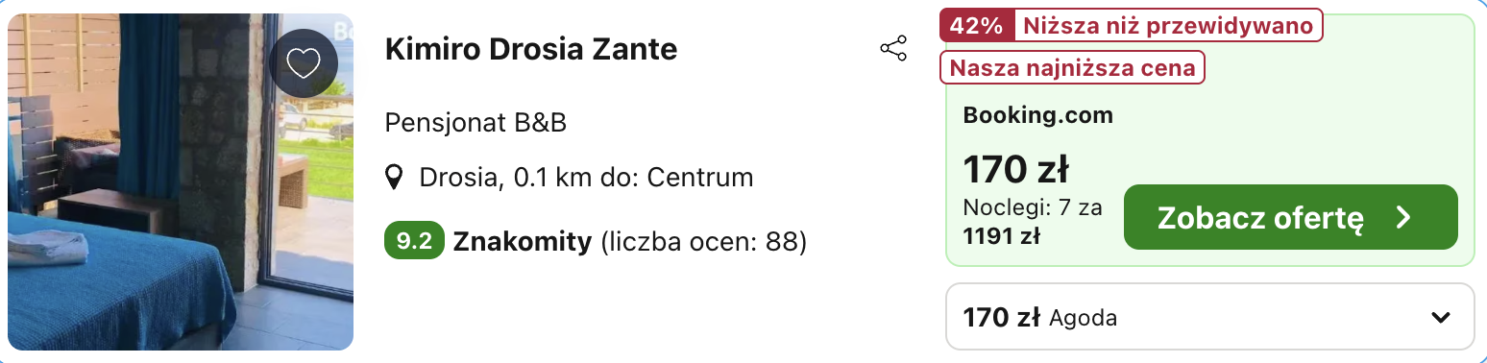Open the Kimiro Drosia Zante hotel title
This screenshot has height=363, width=1487.
pos(531,49)
